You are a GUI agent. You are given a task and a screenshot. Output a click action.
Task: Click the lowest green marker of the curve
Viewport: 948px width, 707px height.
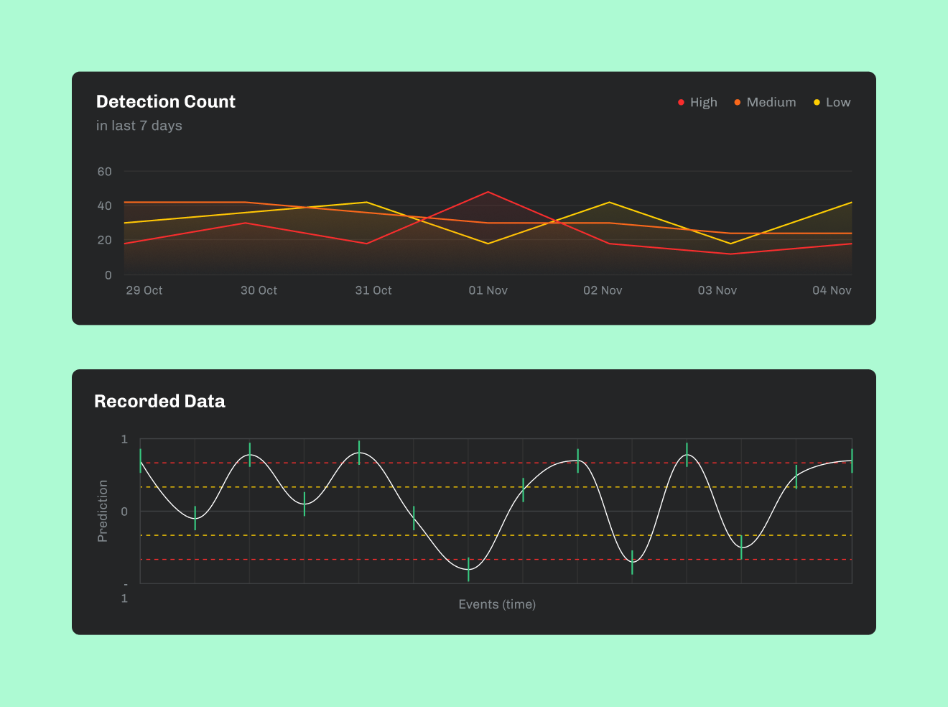pyautogui.click(x=468, y=569)
